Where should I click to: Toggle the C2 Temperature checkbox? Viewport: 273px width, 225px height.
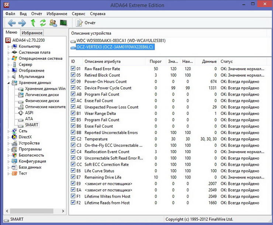(x=73, y=139)
